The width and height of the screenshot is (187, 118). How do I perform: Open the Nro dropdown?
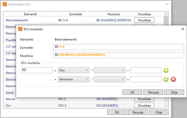(x=73, y=70)
